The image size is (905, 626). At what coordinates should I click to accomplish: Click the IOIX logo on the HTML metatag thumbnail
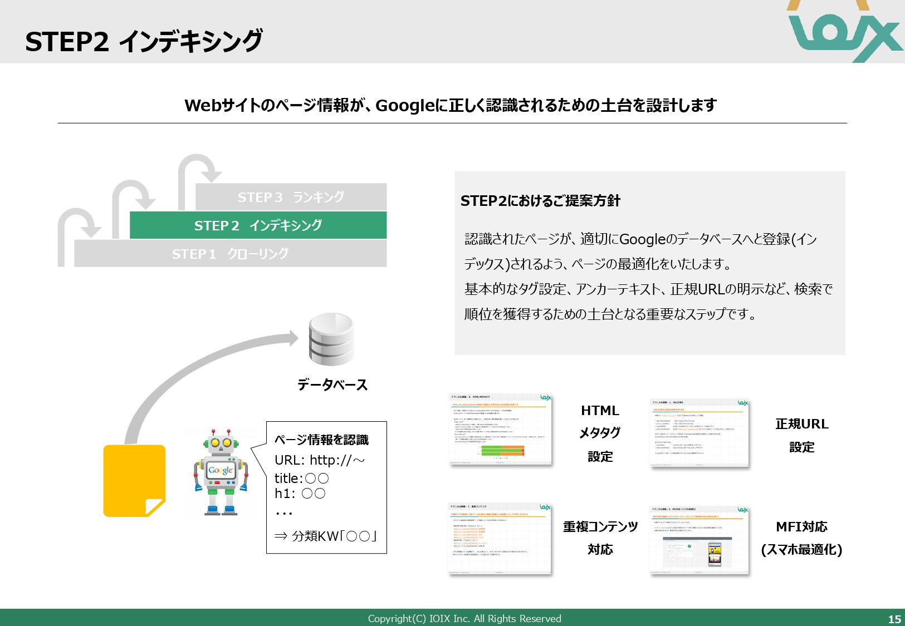click(545, 397)
